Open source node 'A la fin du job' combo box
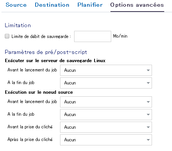Viewport: 172px width, 151px height. [106, 115]
